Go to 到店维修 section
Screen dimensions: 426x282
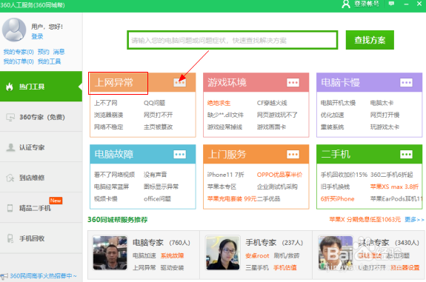pyautogui.click(x=41, y=178)
